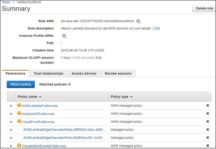This screenshot has height=149, width=216.
Task: Click the Delete role button
Action: point(204,8)
